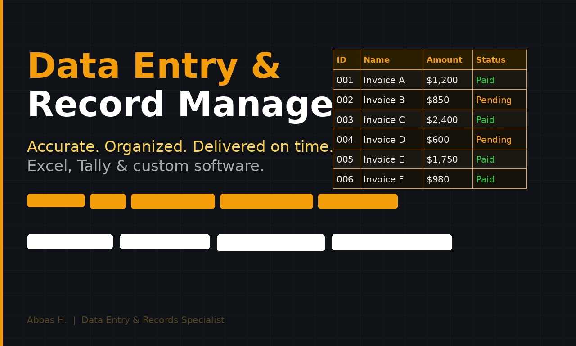Select row ID 005
576x346 pixels.
click(345, 159)
